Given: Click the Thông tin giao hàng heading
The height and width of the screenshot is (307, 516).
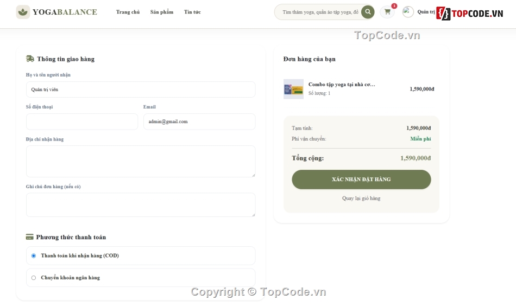Looking at the screenshot, I should [x=66, y=59].
